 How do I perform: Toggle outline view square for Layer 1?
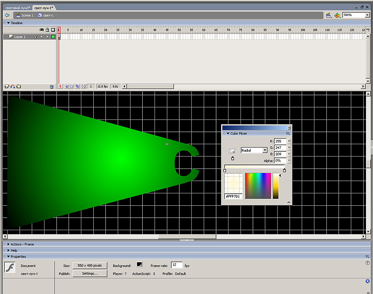click(x=53, y=36)
